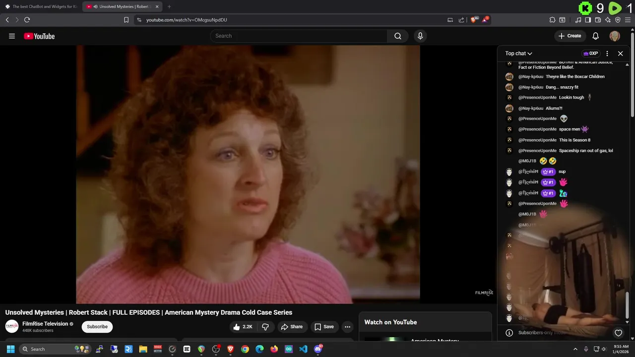Share the Unsolved Mysteries video
Image resolution: width=635 pixels, height=357 pixels.
pyautogui.click(x=292, y=327)
